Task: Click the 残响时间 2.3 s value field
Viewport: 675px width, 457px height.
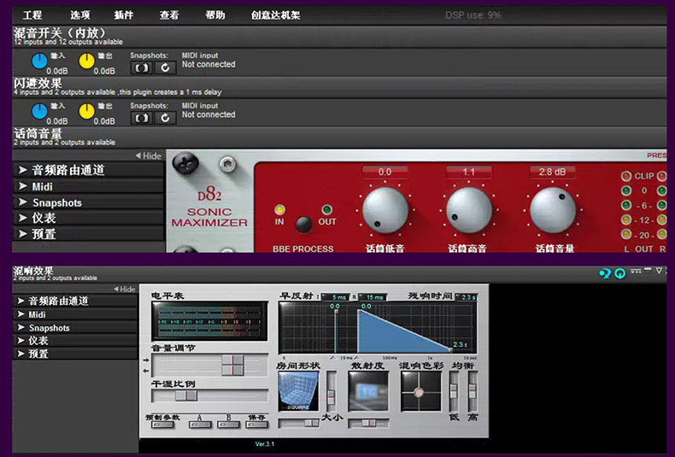Action: click(467, 297)
